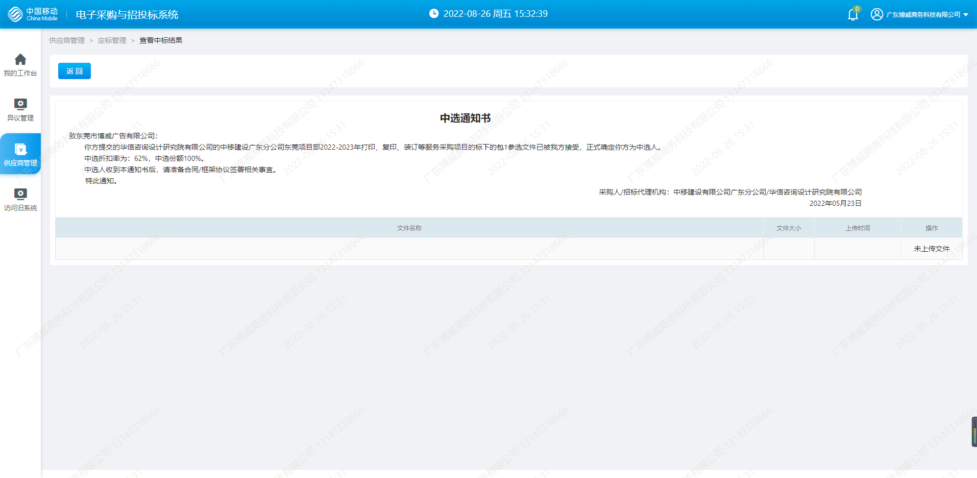
Task: Select the 供应商管理 sidebar icon
Action: (20, 150)
